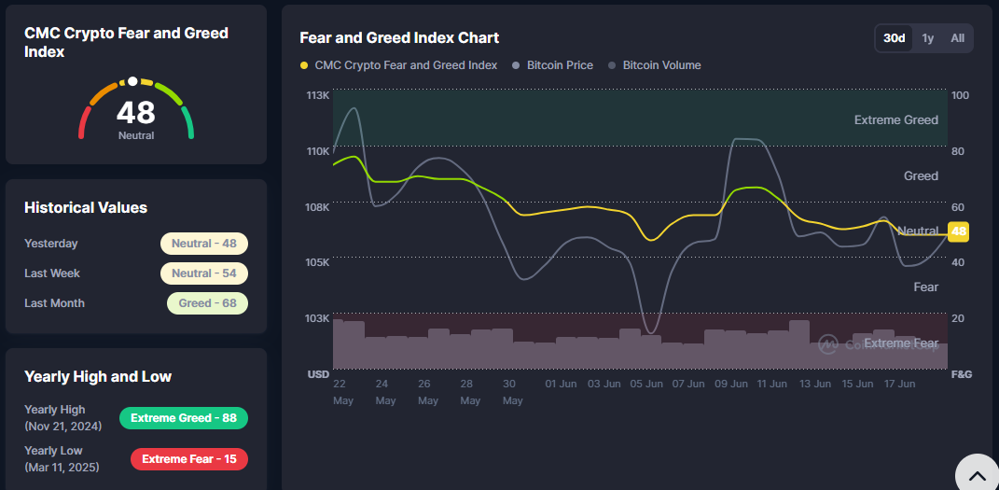Switch chart to 30d range
The height and width of the screenshot is (490, 999).
[x=894, y=38]
